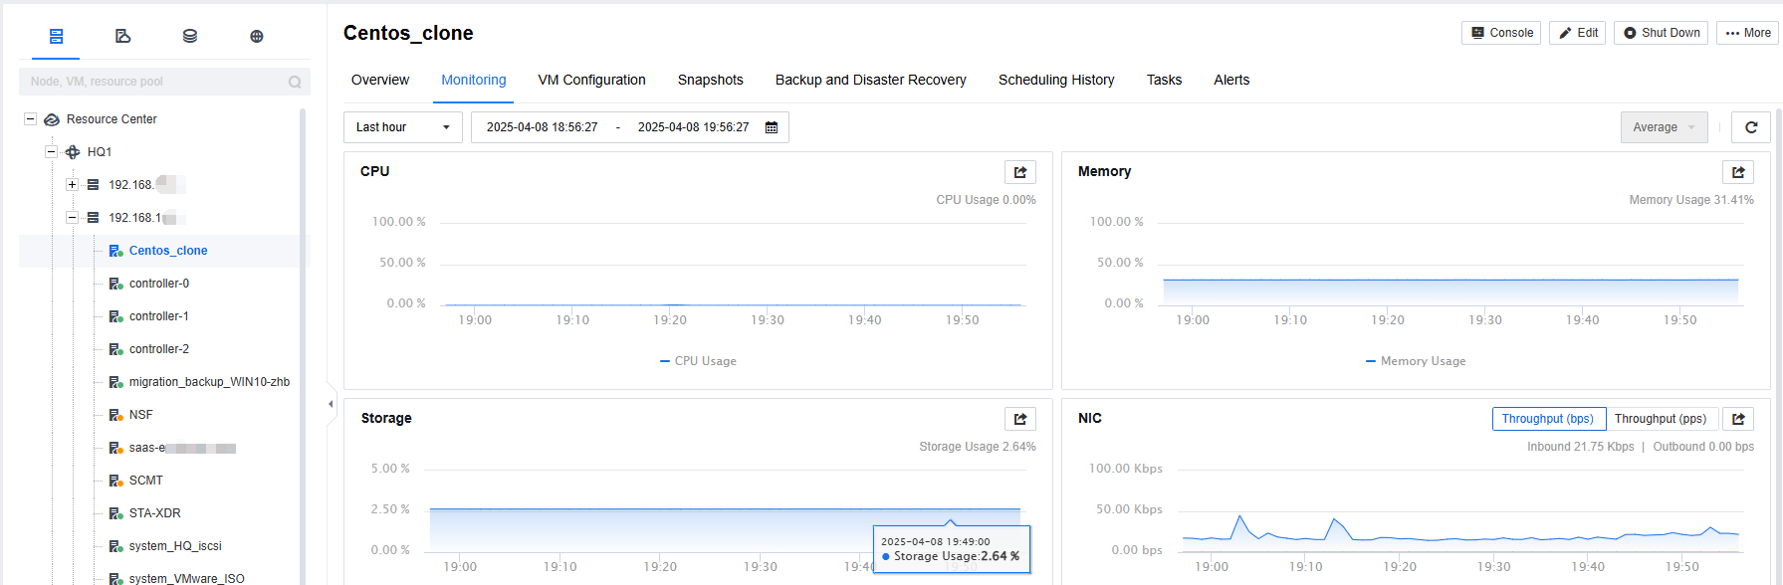Open the Alerts tab
Image resolution: width=1783 pixels, height=585 pixels.
(x=1231, y=80)
